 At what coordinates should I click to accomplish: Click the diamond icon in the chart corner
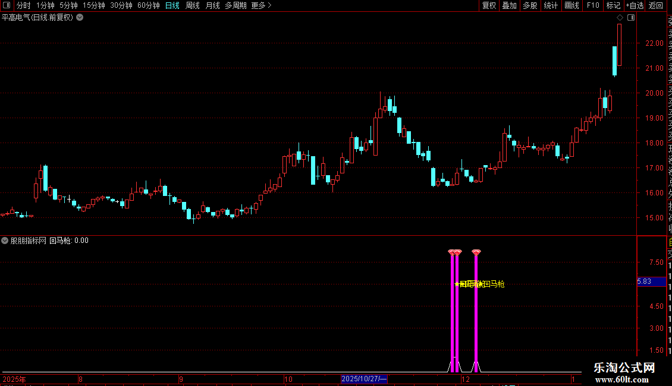coord(620,18)
